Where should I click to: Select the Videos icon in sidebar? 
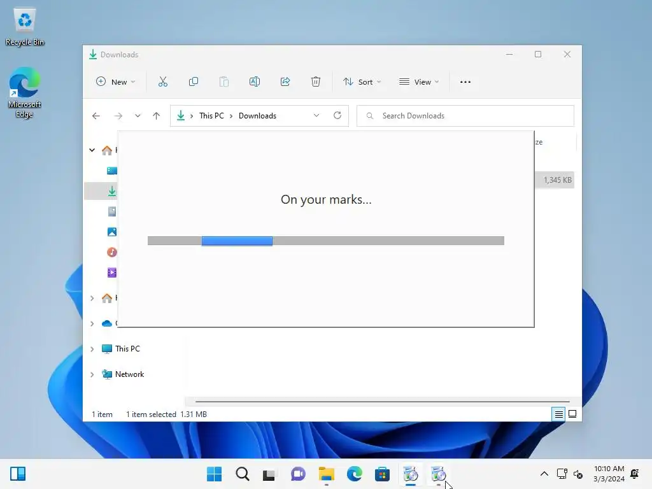112,273
